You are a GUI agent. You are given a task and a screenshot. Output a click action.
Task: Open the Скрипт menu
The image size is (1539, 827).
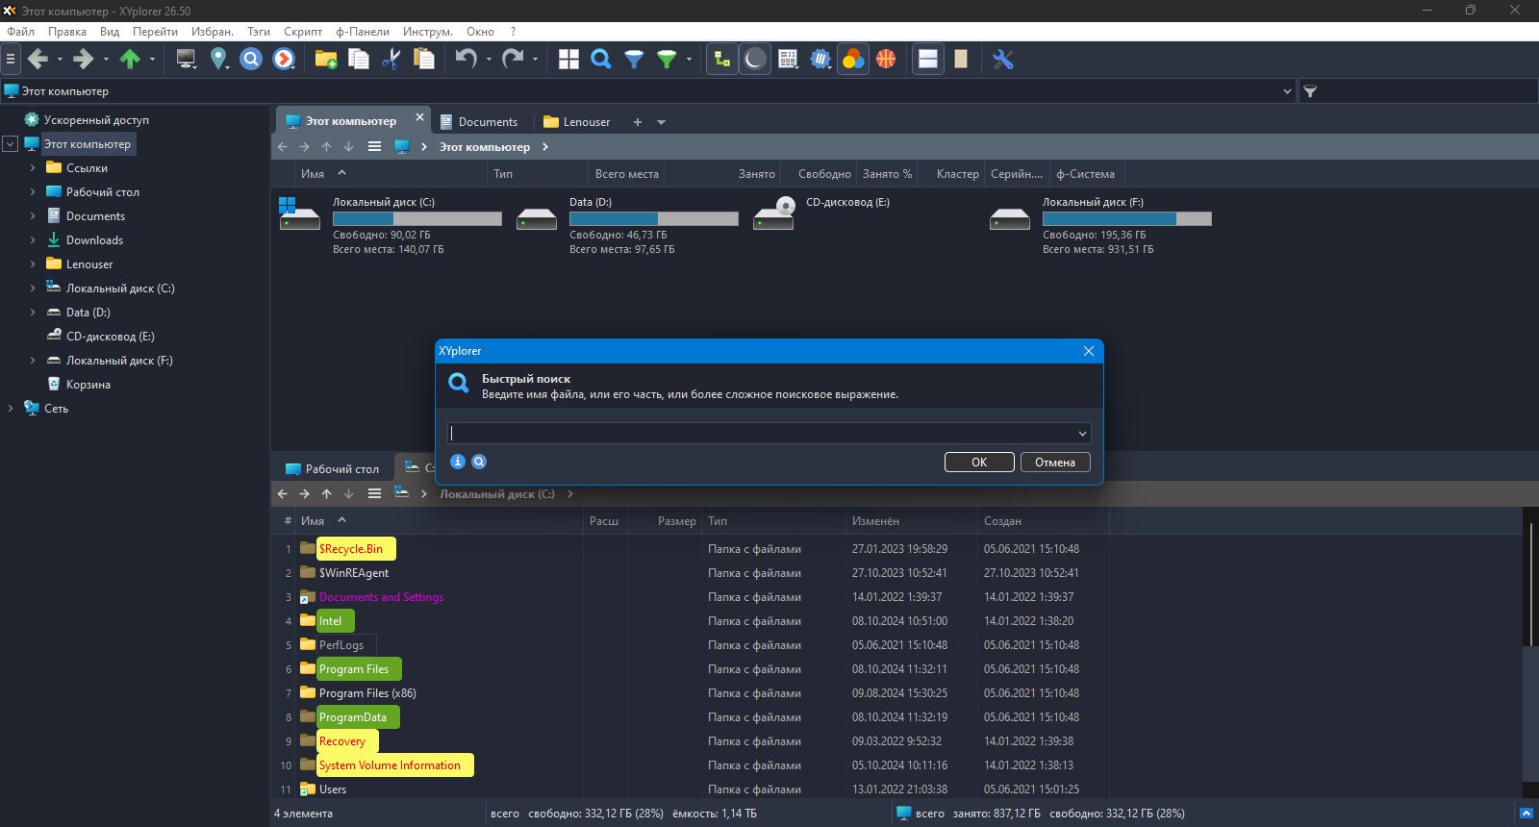(x=303, y=32)
